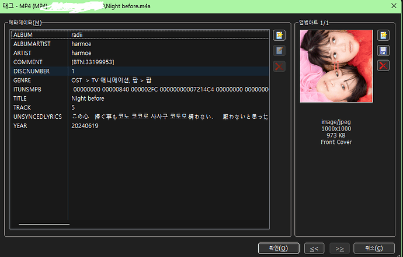The height and width of the screenshot is (257, 403).
Task: Select the COMMENT field name
Action: pyautogui.click(x=28, y=62)
